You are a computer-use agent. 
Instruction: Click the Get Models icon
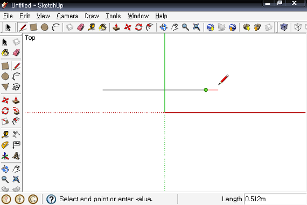click(247, 27)
